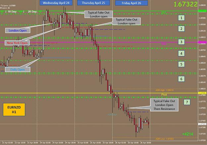Click the 23 Apr 10:00 time label
Screen dimensions: 207x145
point(20,143)
